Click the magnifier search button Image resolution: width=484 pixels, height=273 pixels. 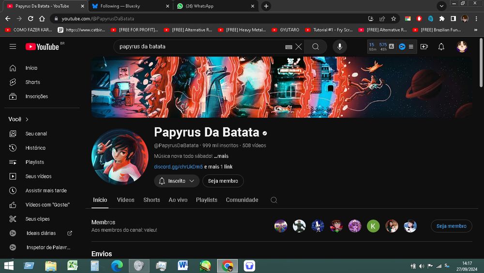[316, 46]
